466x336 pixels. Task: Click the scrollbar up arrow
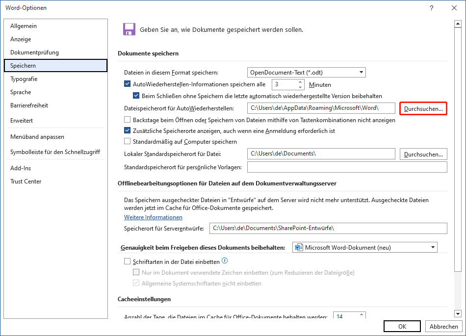(x=458, y=24)
